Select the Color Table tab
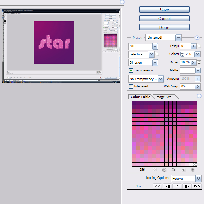 click(x=140, y=97)
